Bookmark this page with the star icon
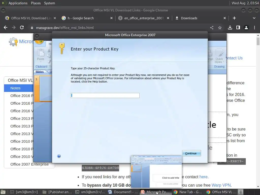 220,28
